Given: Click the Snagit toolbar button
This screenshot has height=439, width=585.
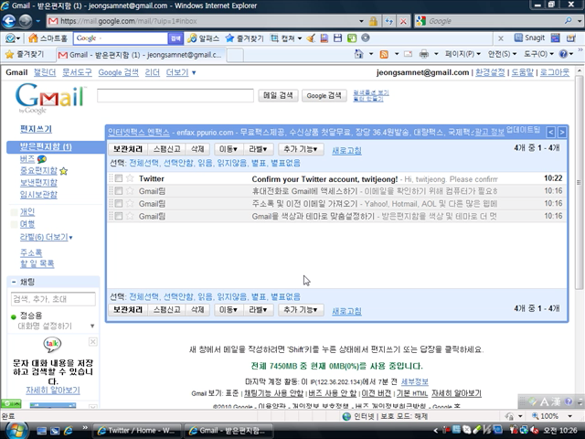Looking at the screenshot, I should tap(529, 37).
